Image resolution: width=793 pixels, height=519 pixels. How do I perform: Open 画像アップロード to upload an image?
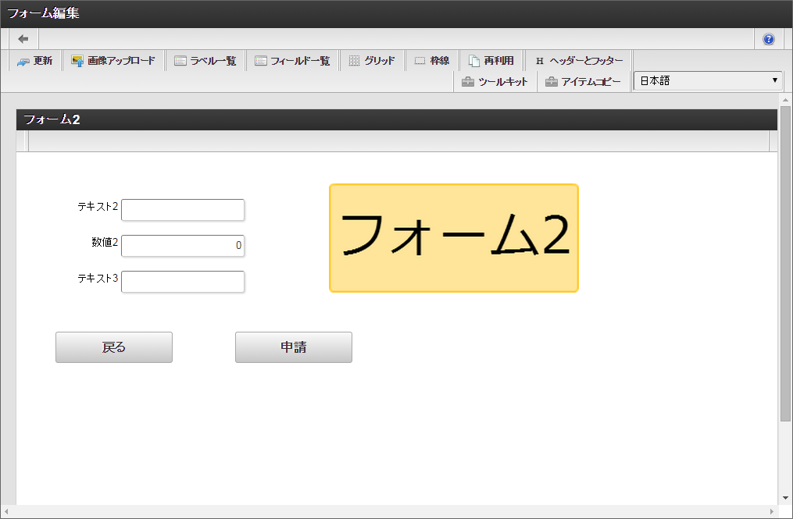pos(116,60)
